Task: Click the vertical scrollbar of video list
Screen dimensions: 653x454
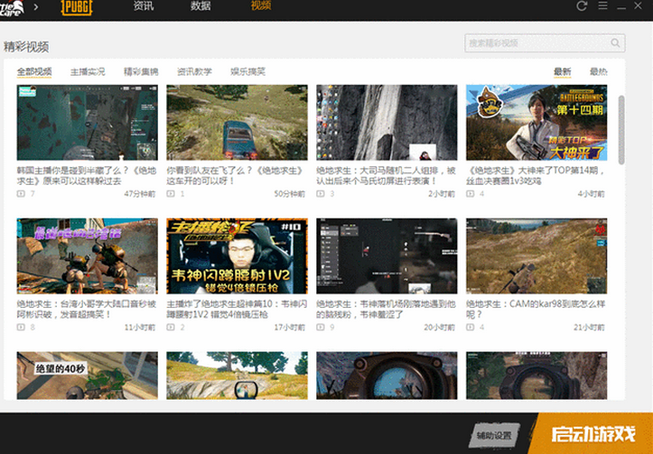Action: (x=621, y=130)
